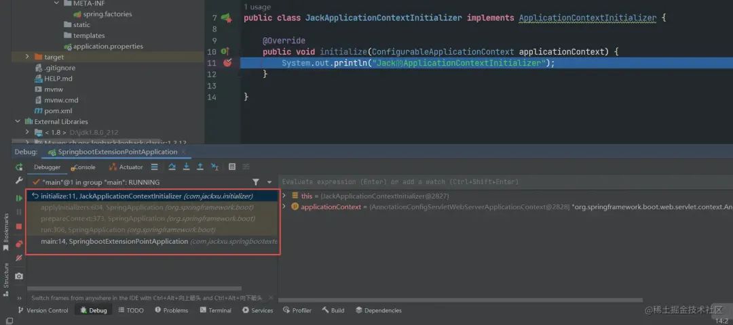Screen dimensions: 733x325
Task: Toggle the breakpoint on line 11
Action: pos(227,63)
